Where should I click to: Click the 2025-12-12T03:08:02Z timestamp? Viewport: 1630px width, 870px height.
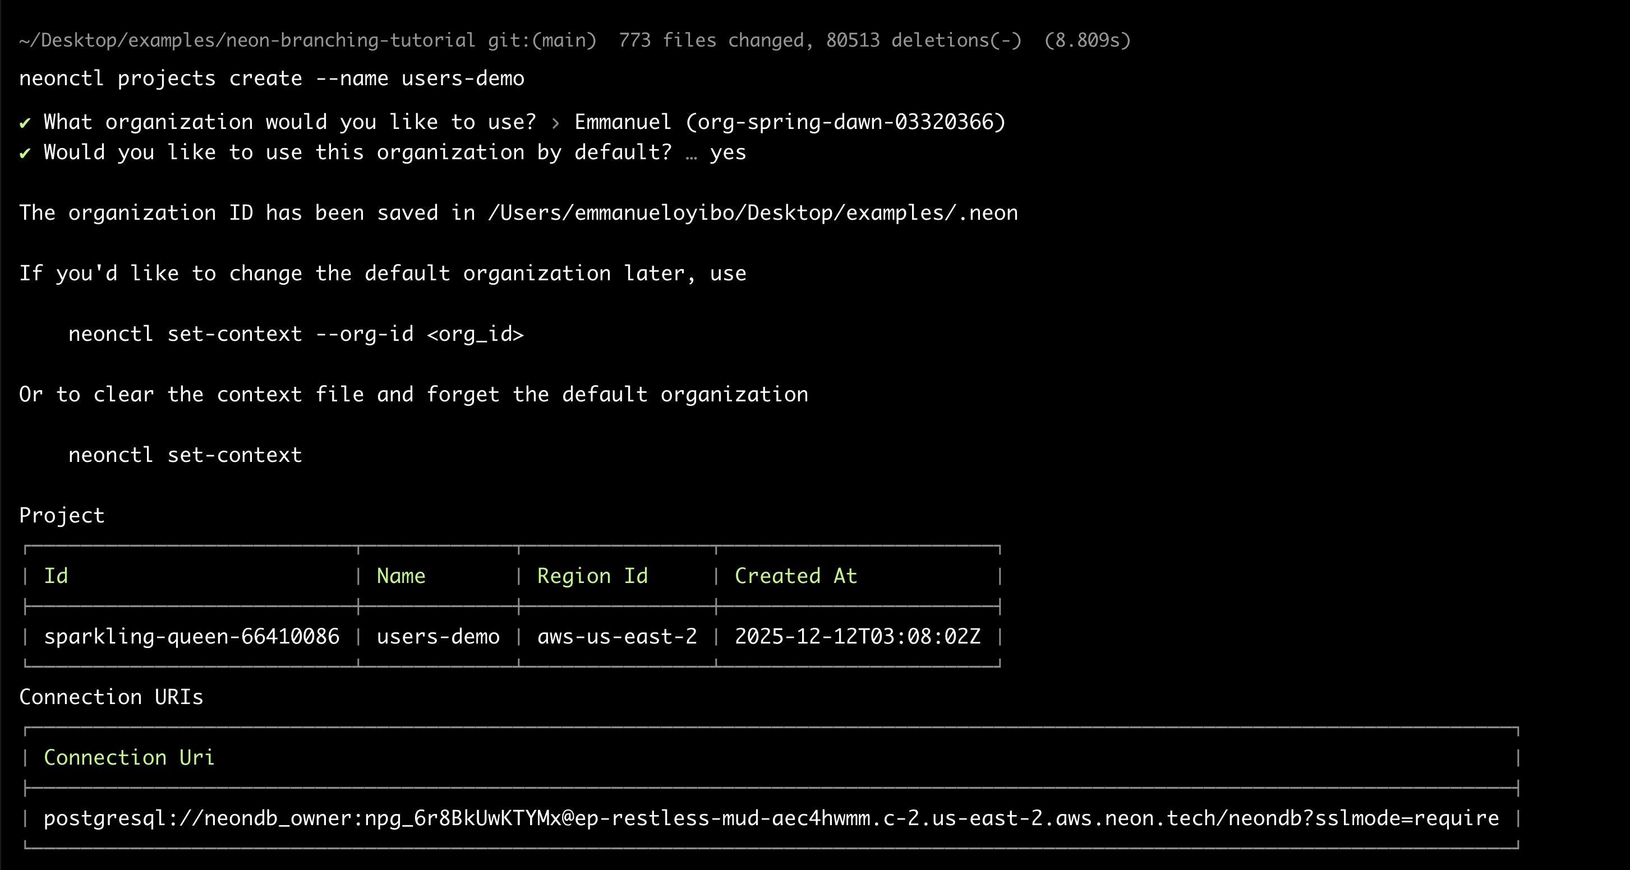coord(858,637)
